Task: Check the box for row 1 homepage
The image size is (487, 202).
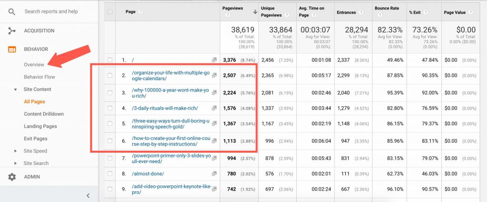Action: tap(110, 60)
